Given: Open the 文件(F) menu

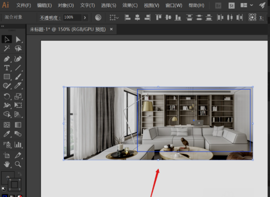Looking at the screenshot, I should pos(23,5).
